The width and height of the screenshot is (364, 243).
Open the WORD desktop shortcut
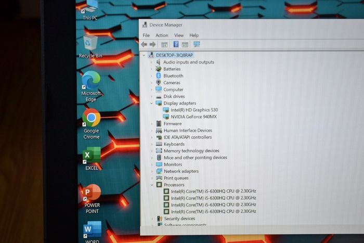(92, 232)
